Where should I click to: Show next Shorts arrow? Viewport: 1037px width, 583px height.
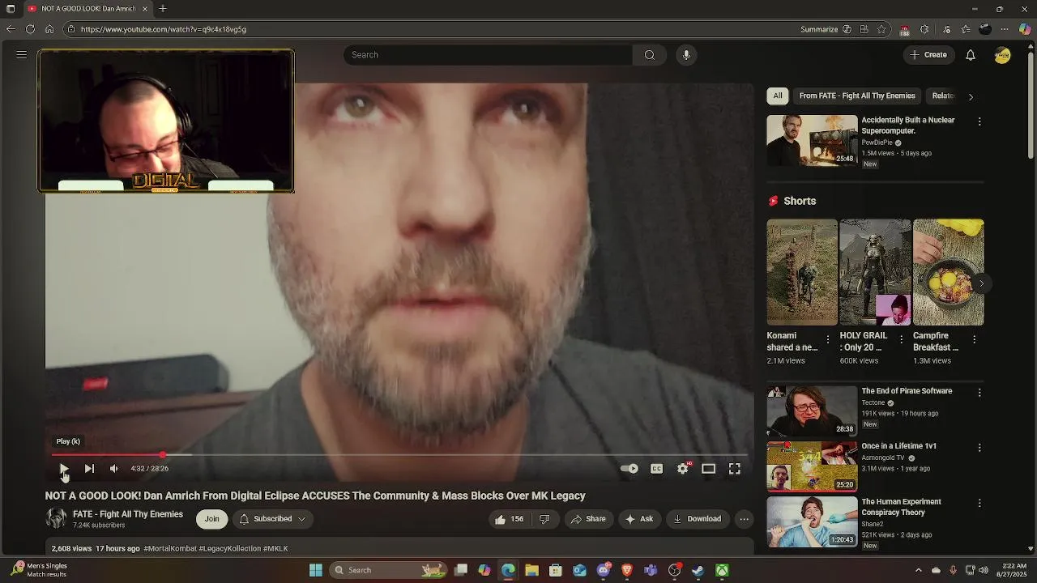coord(981,283)
